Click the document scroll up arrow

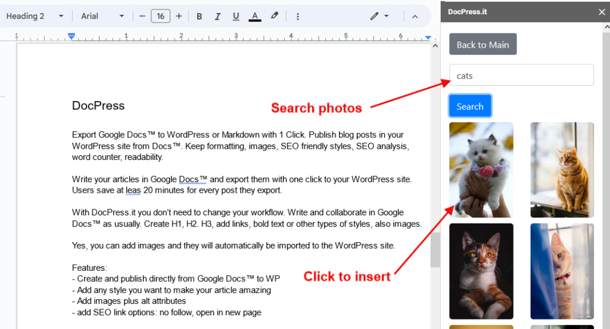[435, 46]
